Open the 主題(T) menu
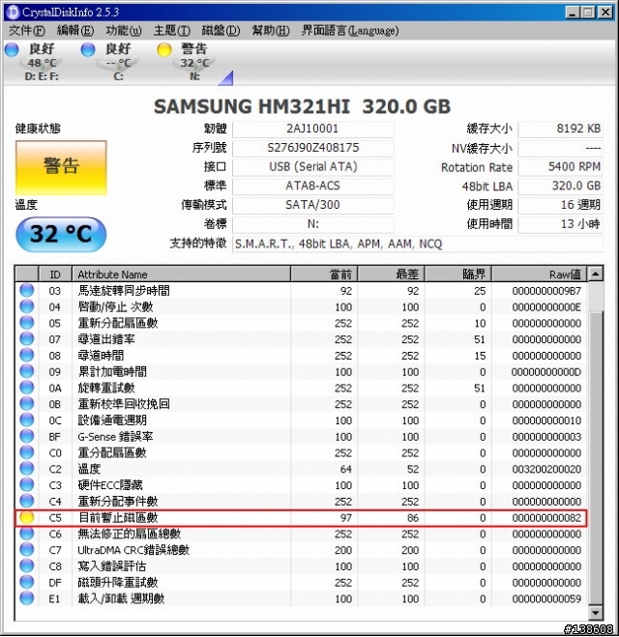The height and width of the screenshot is (637, 619). pos(172,31)
